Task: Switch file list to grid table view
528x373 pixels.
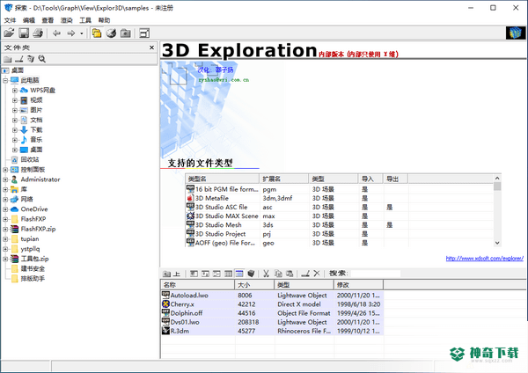Action: pos(228,274)
